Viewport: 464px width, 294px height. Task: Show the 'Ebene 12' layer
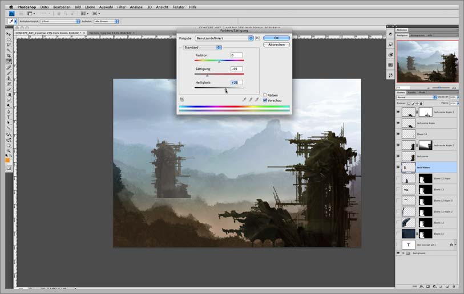pyautogui.click(x=398, y=223)
